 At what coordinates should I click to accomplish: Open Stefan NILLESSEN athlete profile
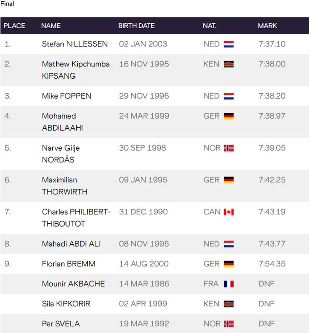(75, 44)
